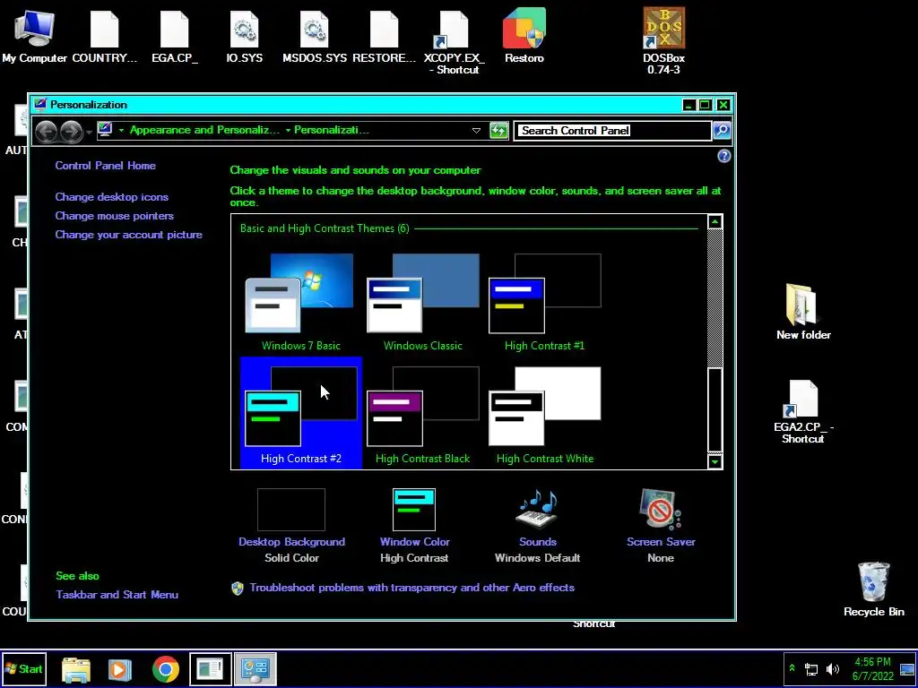
Task: Click the Forward navigation arrow
Action: point(71,131)
